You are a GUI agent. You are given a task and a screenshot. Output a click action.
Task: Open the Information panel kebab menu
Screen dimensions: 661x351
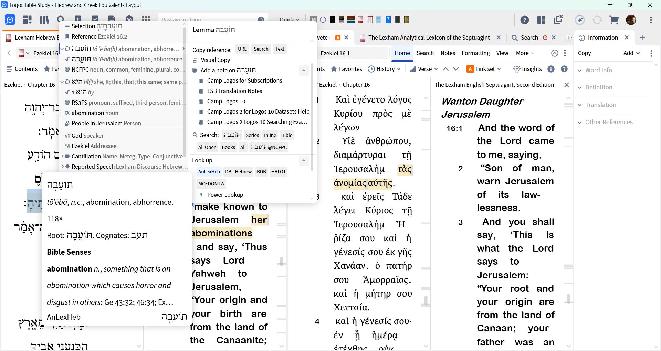[x=651, y=53]
